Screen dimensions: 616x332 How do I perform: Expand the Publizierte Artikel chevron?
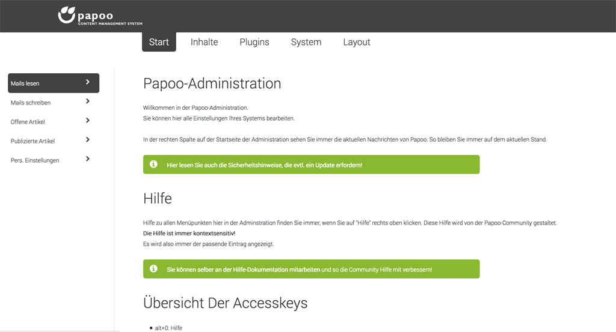[88, 139]
